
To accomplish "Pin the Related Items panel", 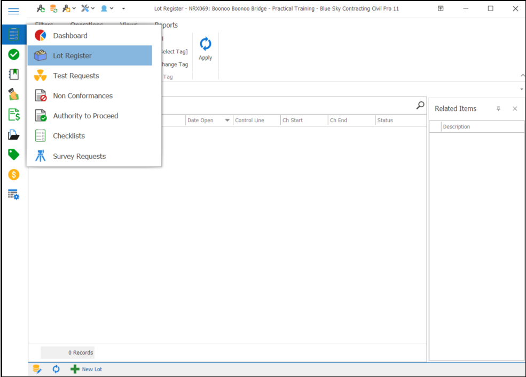I will (498, 109).
